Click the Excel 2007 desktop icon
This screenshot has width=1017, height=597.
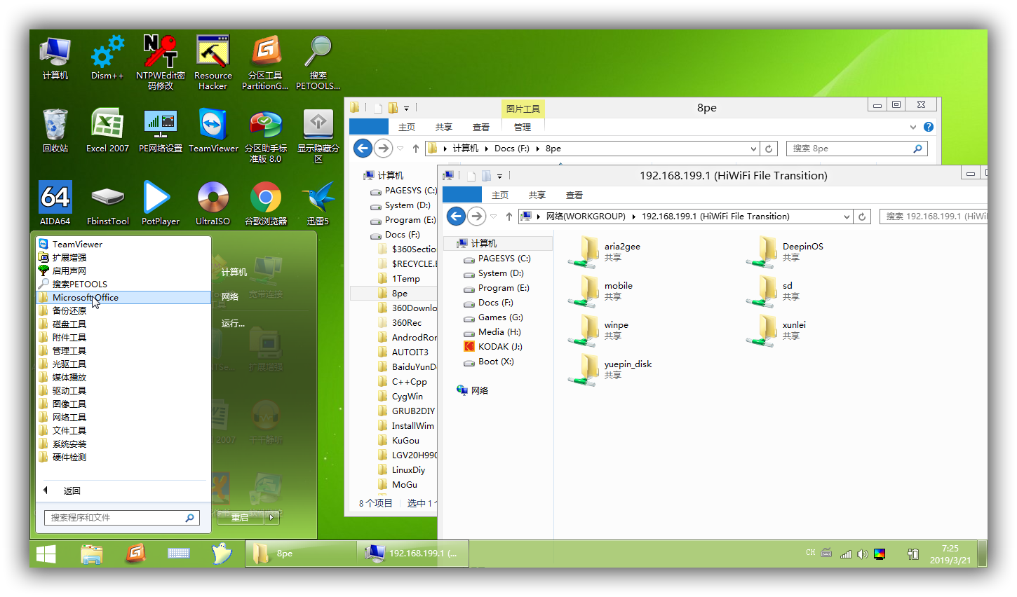tap(107, 130)
